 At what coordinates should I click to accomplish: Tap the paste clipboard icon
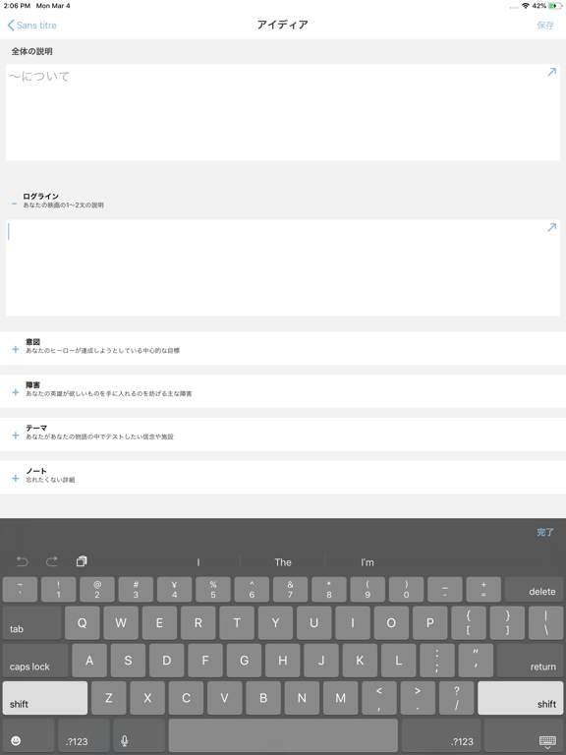tap(82, 561)
